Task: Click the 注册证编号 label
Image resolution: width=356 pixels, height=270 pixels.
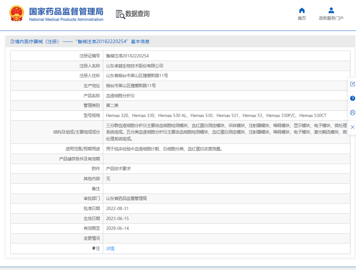Action: 90,56
